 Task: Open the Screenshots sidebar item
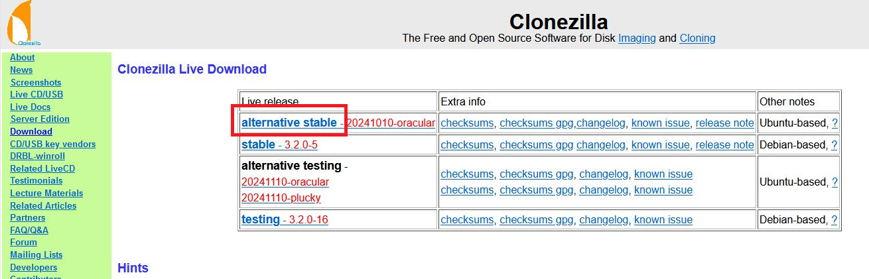tap(36, 82)
